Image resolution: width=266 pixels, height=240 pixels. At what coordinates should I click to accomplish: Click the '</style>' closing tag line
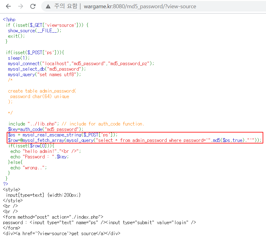[x=13, y=200]
